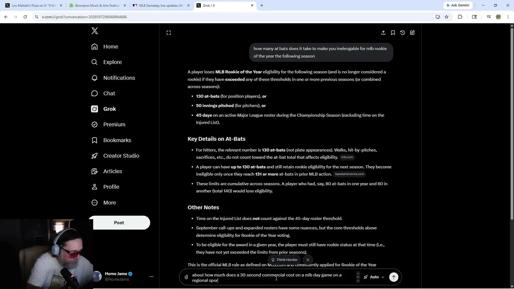The image size is (514, 289).
Task: Open the install app icon in address bar
Action: (x=438, y=17)
